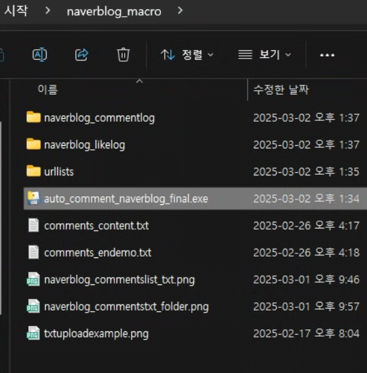Select file name naverblog_commentlog
Viewport: 367px width, 373px height.
coord(100,118)
